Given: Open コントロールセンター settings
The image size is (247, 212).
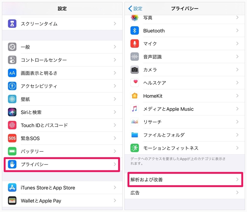Looking at the screenshot, I should tap(62, 60).
